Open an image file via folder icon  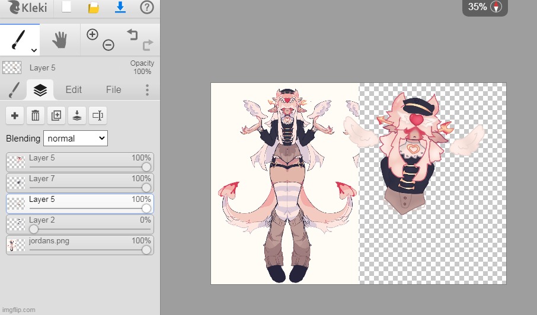click(93, 8)
